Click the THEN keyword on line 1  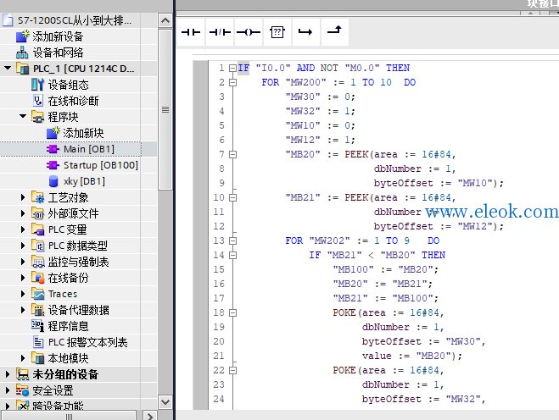coord(398,68)
